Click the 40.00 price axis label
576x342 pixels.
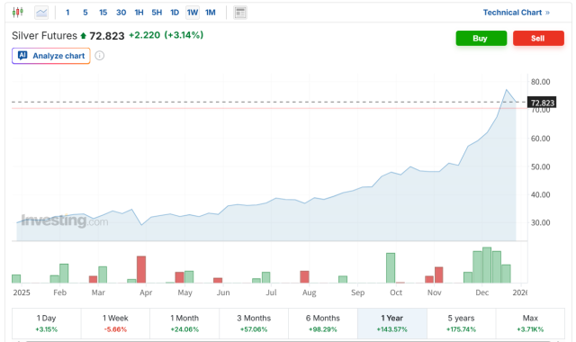pos(540,194)
